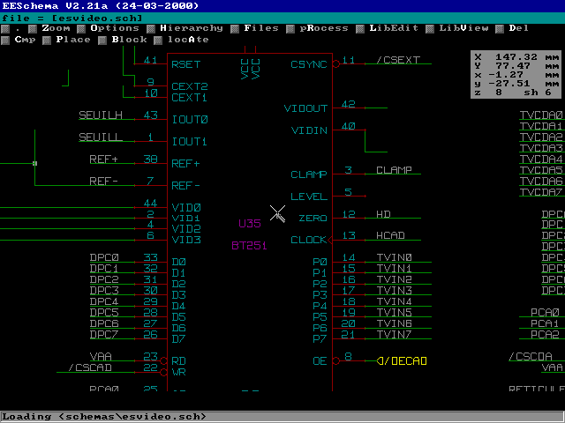Click the coordinates display panel

(x=516, y=74)
